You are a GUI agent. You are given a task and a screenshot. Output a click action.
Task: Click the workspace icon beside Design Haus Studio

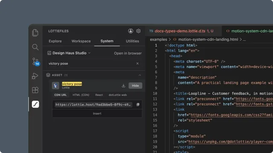click(x=49, y=53)
